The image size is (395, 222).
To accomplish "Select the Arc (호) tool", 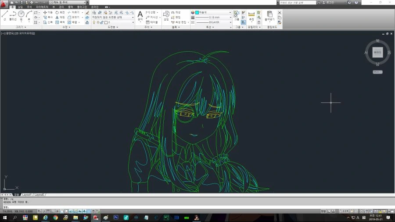I will (29, 16).
